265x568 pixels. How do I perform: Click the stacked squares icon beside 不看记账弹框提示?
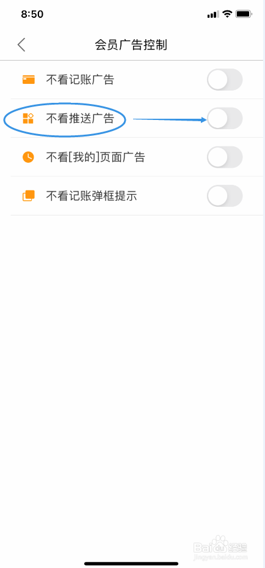[x=29, y=196]
